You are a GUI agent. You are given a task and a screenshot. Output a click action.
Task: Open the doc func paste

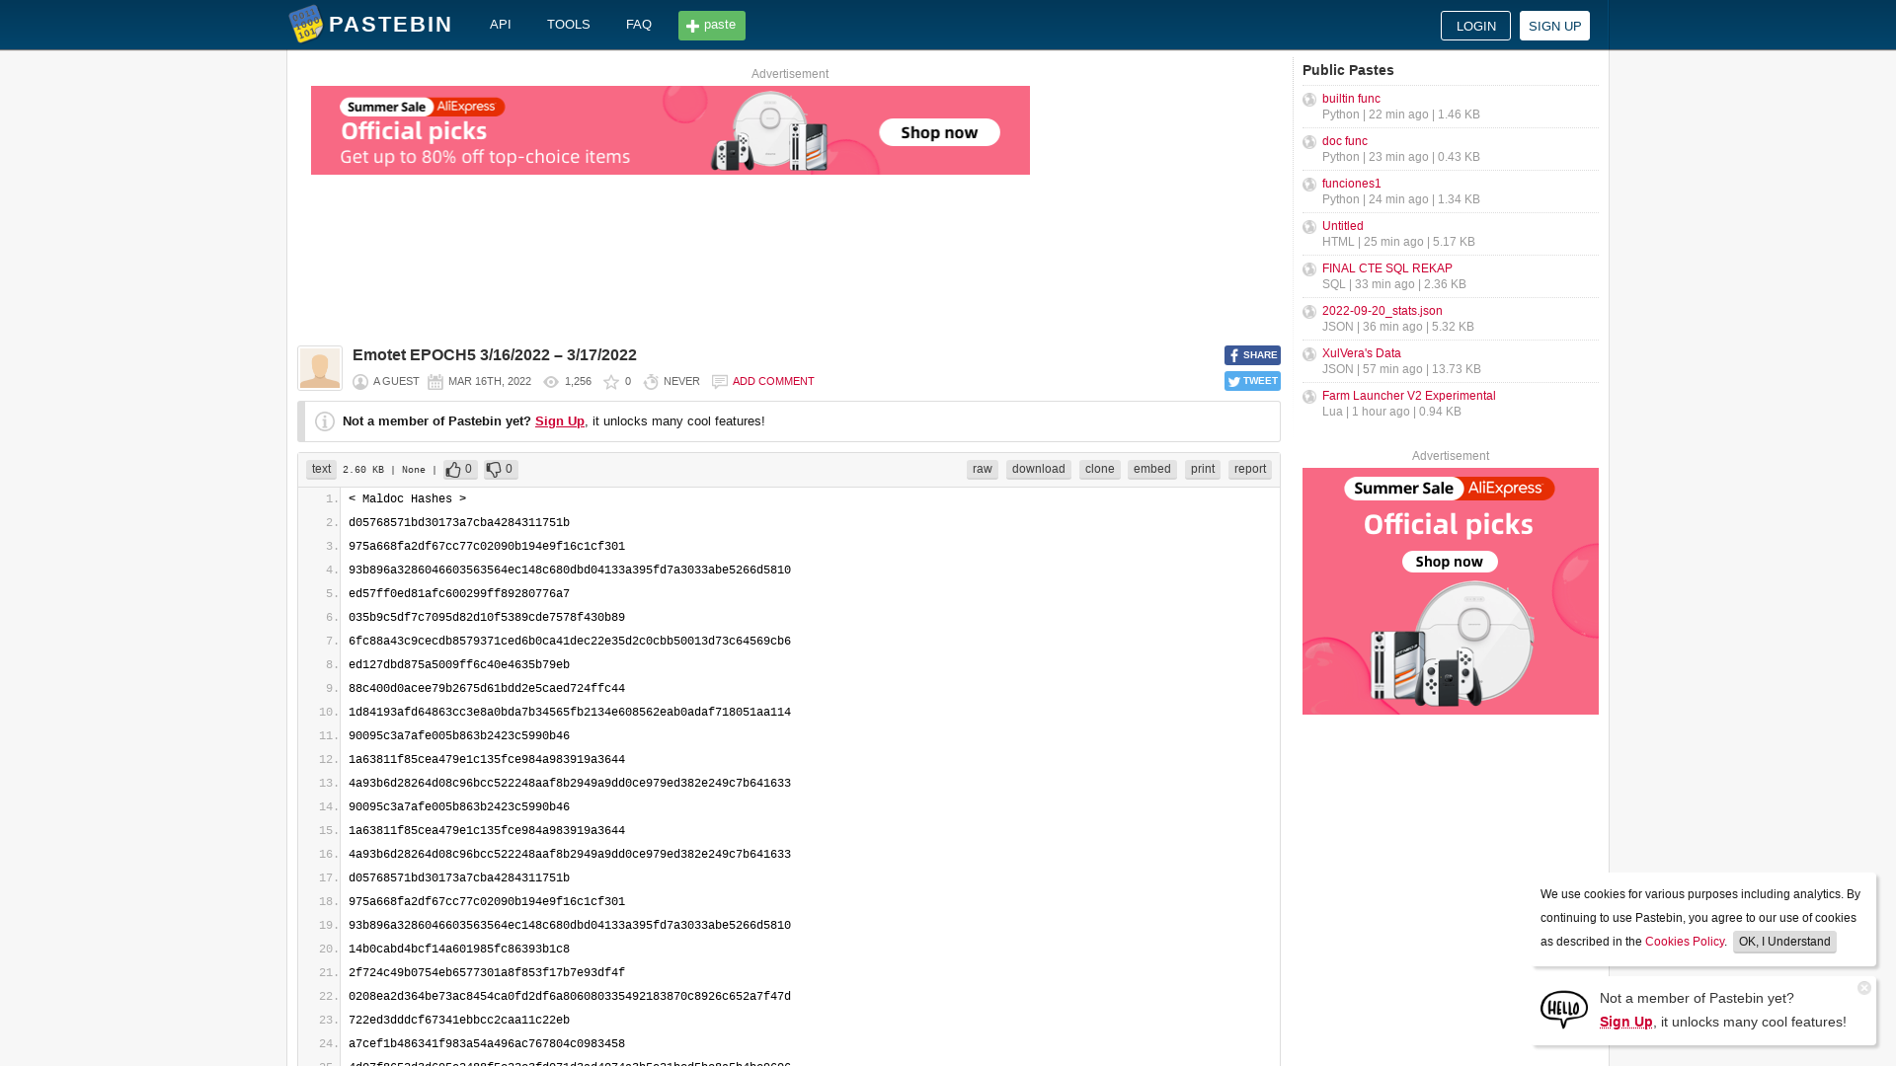pyautogui.click(x=1345, y=141)
